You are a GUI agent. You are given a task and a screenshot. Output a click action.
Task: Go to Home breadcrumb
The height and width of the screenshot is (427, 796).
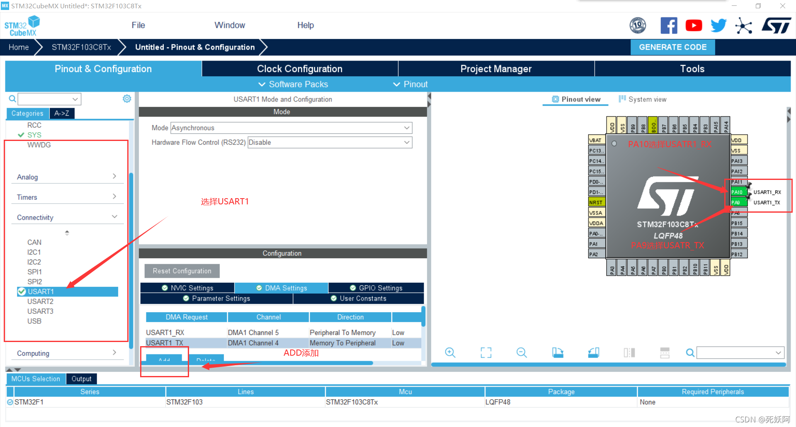pyautogui.click(x=19, y=47)
